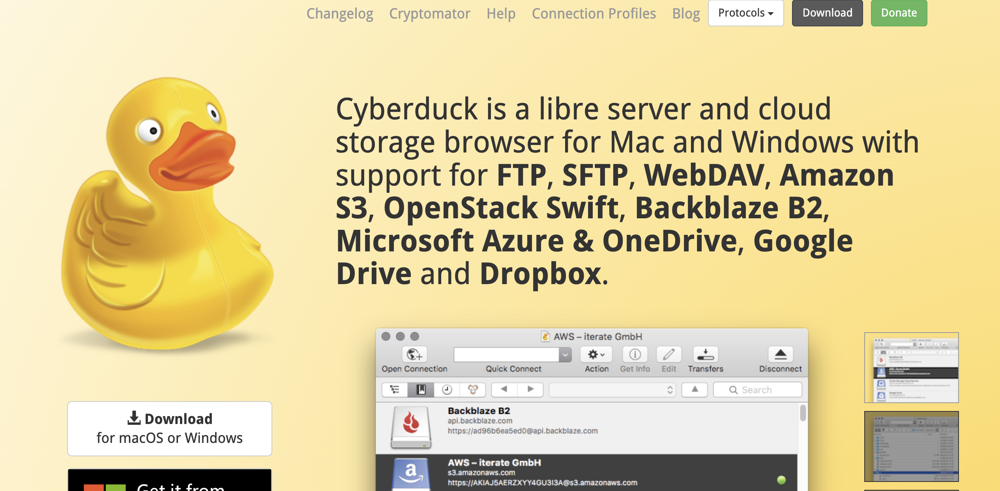Toggle the History view with clock icon
Screen dimensions: 1000x491
pos(447,389)
